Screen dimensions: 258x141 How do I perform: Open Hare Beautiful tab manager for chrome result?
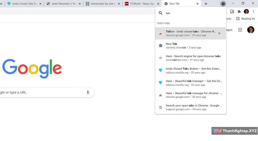(190, 95)
